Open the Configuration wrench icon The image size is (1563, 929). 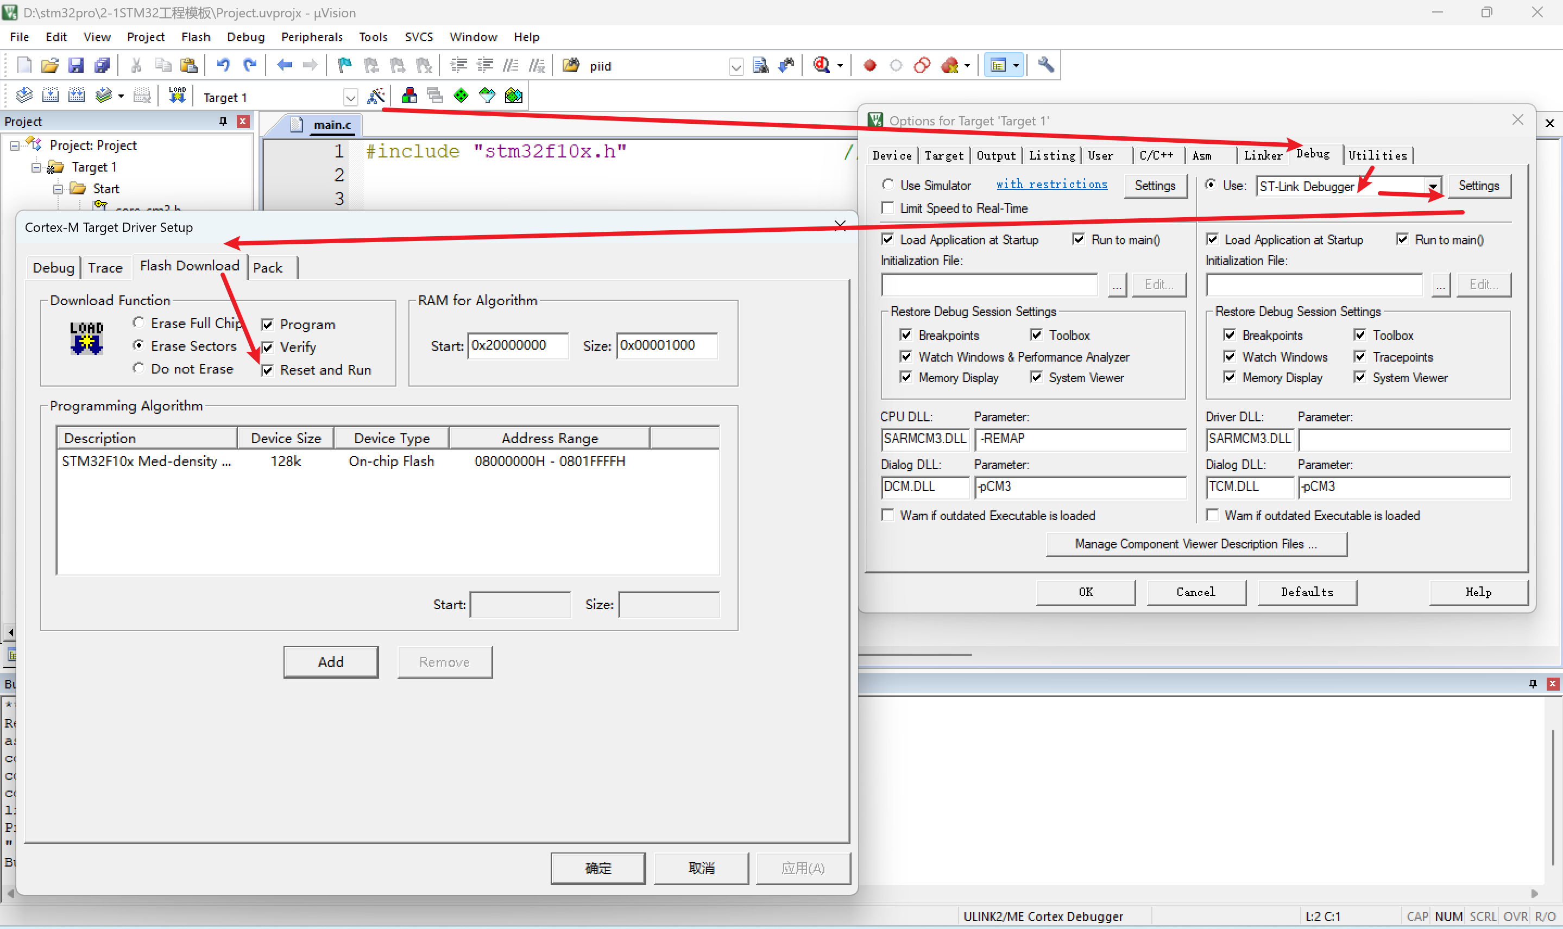pos(1045,65)
